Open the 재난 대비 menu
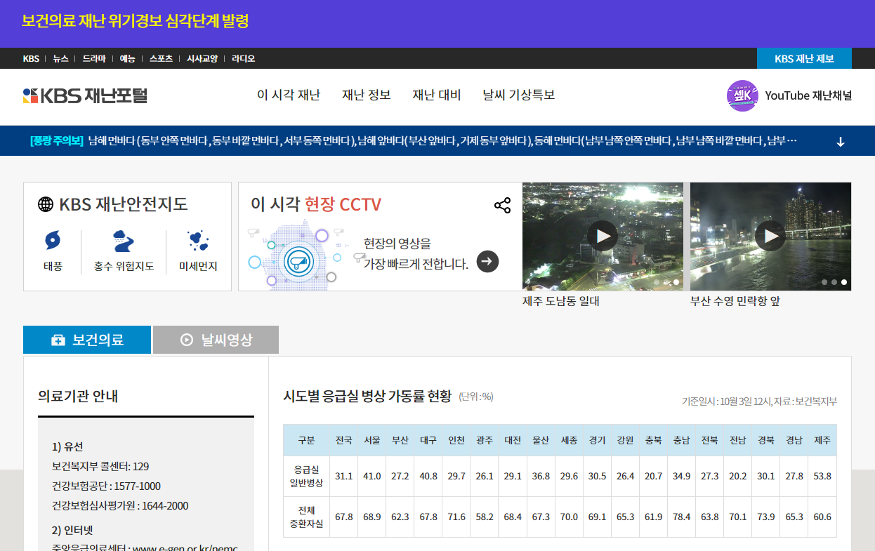The width and height of the screenshot is (875, 551). [x=437, y=95]
